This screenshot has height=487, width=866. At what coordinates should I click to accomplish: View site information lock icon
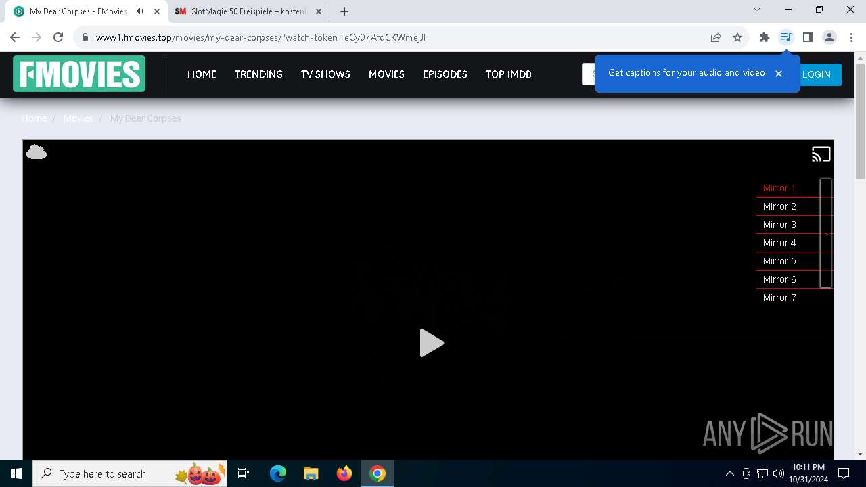click(x=85, y=37)
